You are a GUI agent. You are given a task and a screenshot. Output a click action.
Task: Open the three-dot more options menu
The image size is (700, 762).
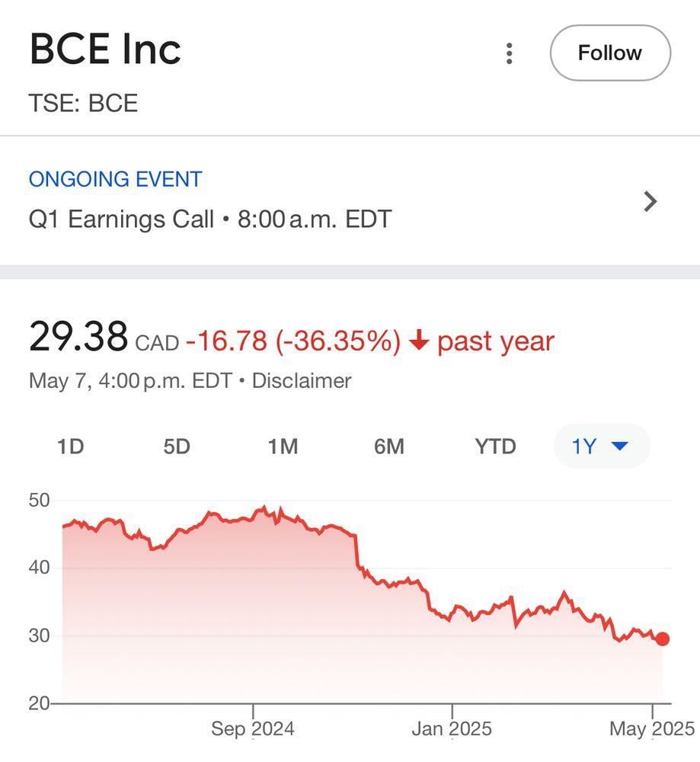coord(509,53)
